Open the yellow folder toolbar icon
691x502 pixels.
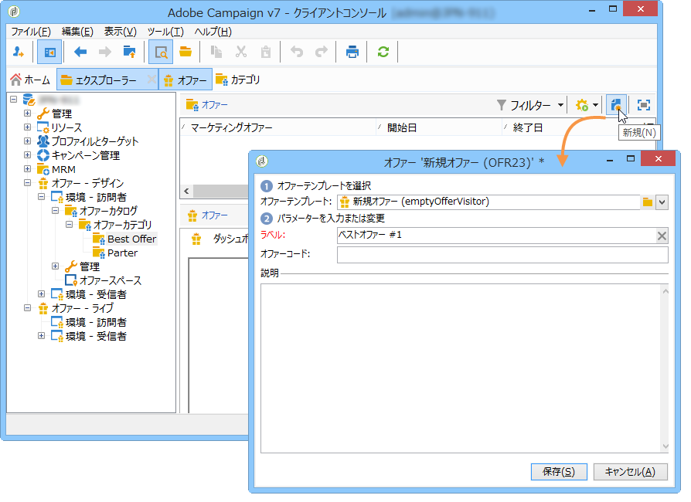pyautogui.click(x=186, y=52)
